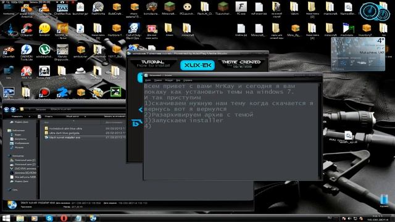Open the InventoryT archive icon
The image size is (395, 222).
click(x=366, y=30)
